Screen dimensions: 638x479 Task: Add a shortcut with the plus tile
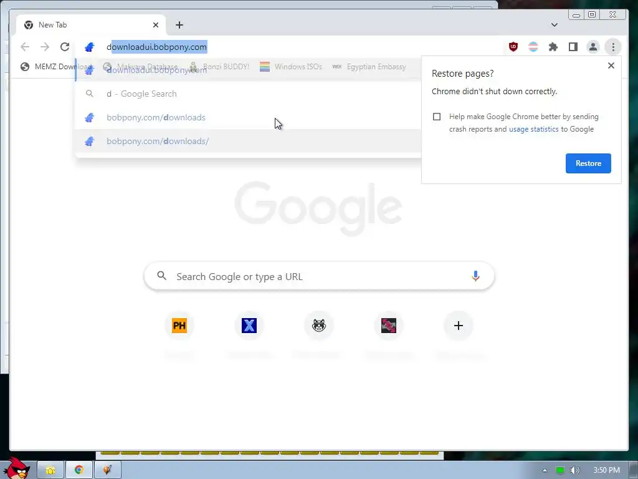[458, 326]
